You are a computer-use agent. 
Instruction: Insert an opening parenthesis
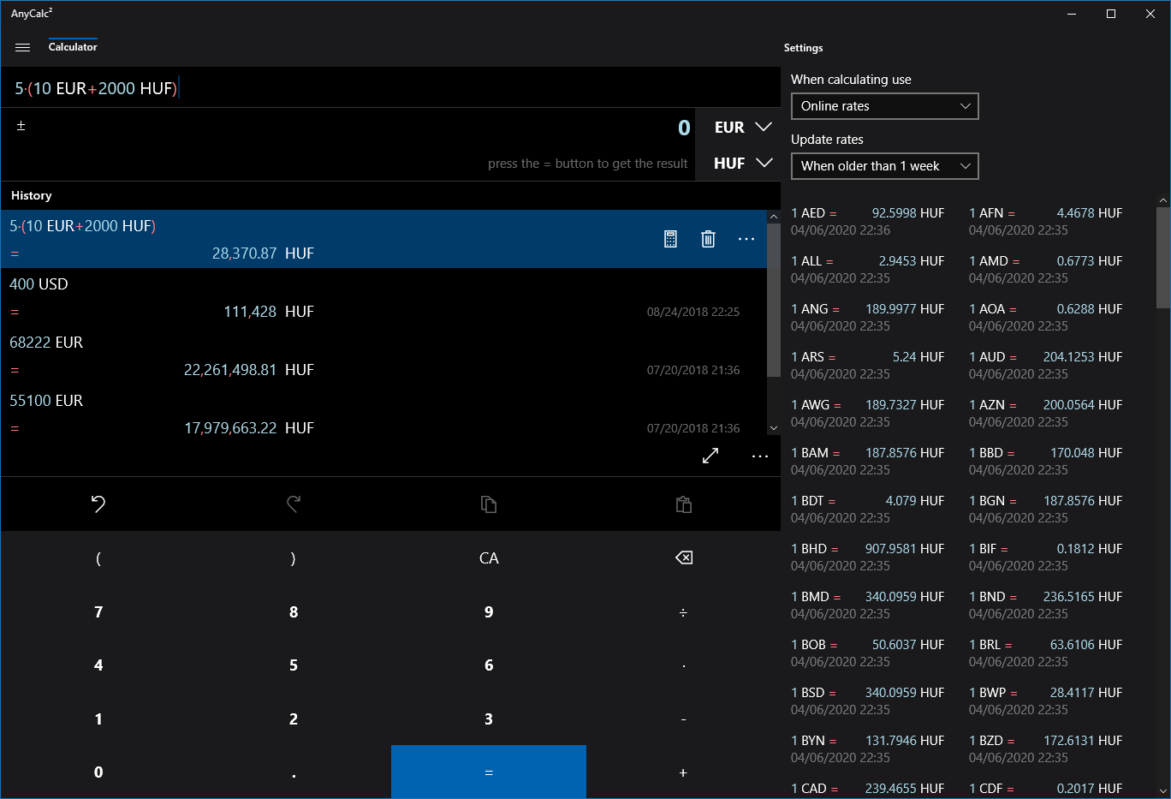(x=98, y=558)
